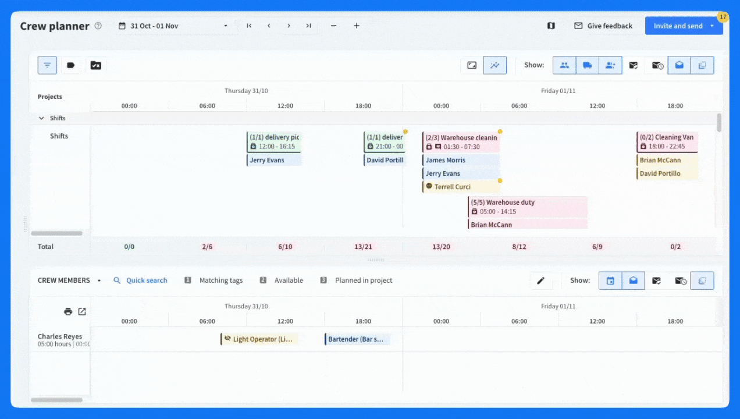Click the lock icon on Warehouse duty shift
Screen dimensions: 740x419
tap(474, 212)
